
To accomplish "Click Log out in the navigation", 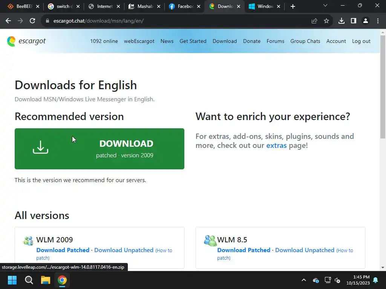I will 361,41.
